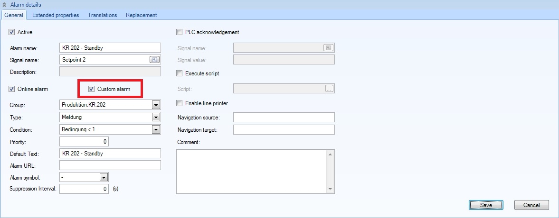Tick the Enable line printer checkbox
559x218 pixels.
click(x=179, y=103)
